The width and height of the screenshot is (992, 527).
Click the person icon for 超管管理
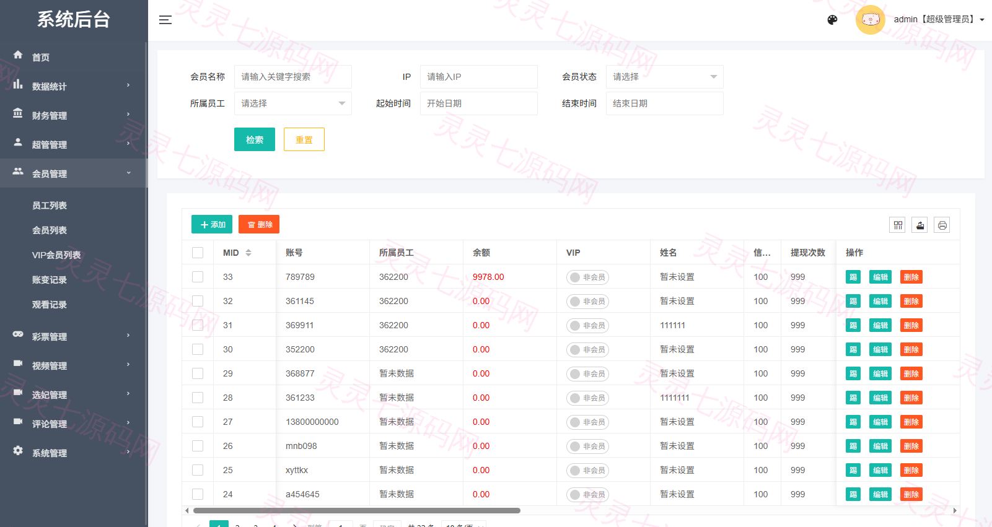point(18,142)
